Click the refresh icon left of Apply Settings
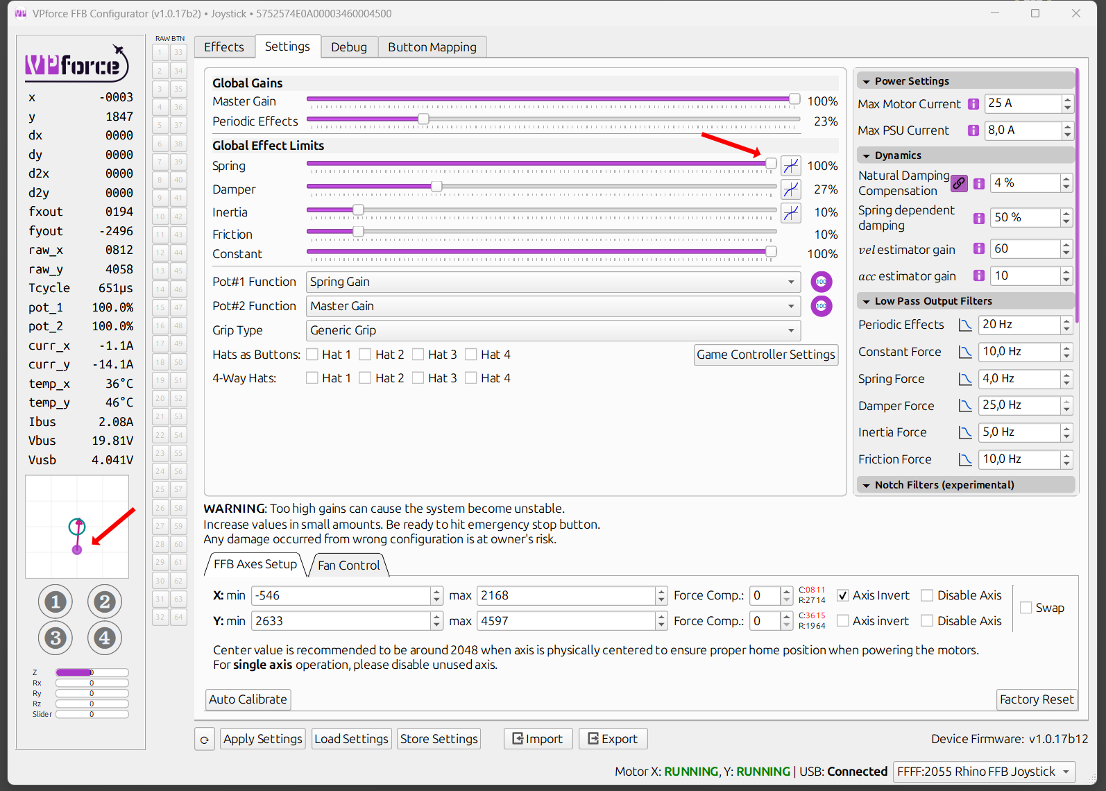This screenshot has width=1106, height=791. [205, 740]
